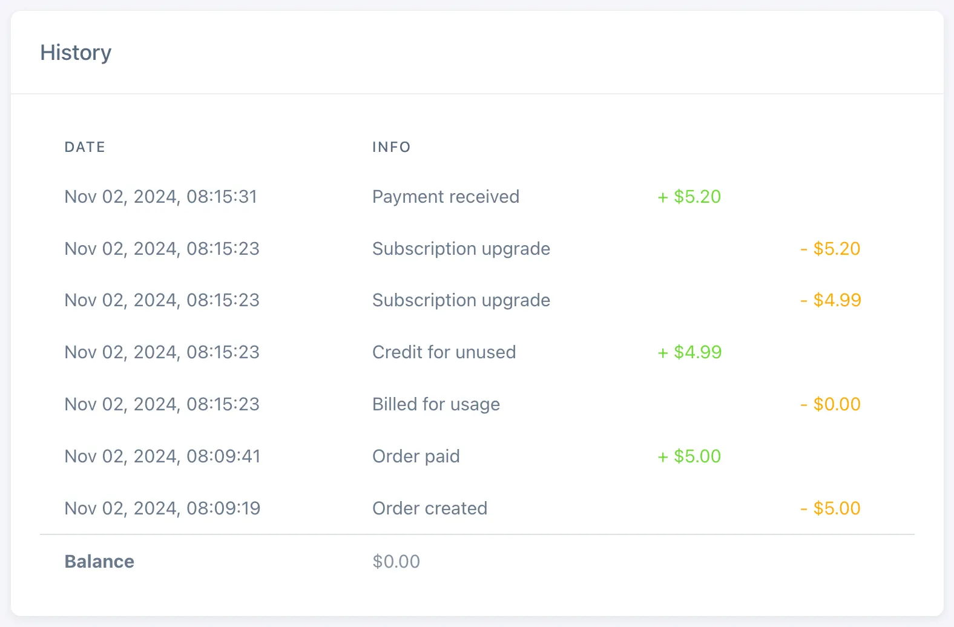
Task: Click the - $5.20 subscription upgrade charge
Action: pyautogui.click(x=830, y=249)
